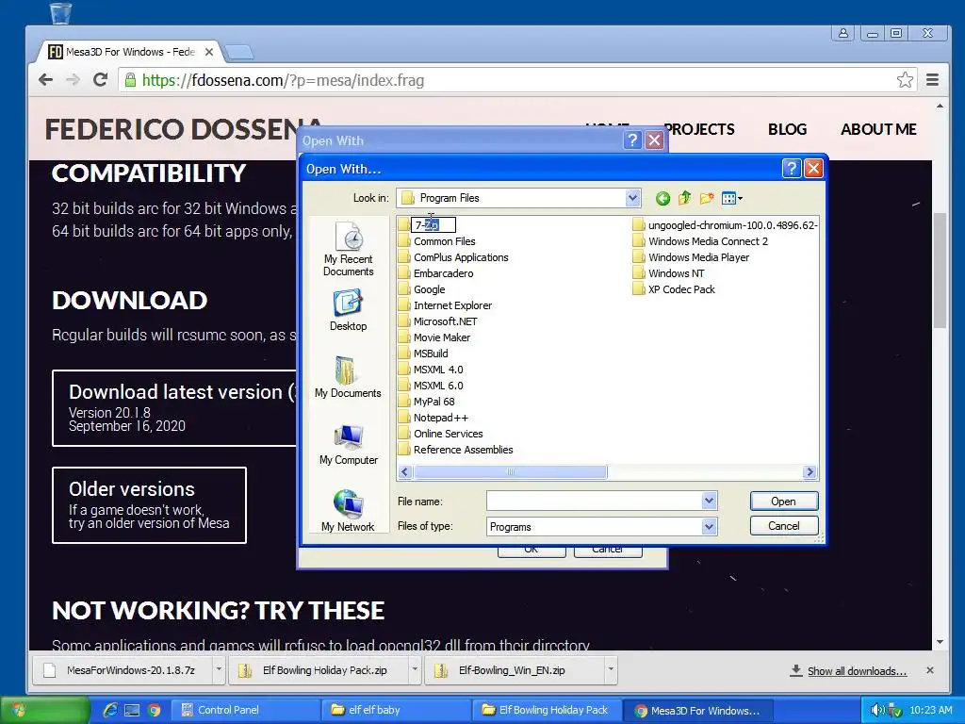Screen dimensions: 965x724
Task: Select Desktop in the places bar
Action: (x=349, y=310)
